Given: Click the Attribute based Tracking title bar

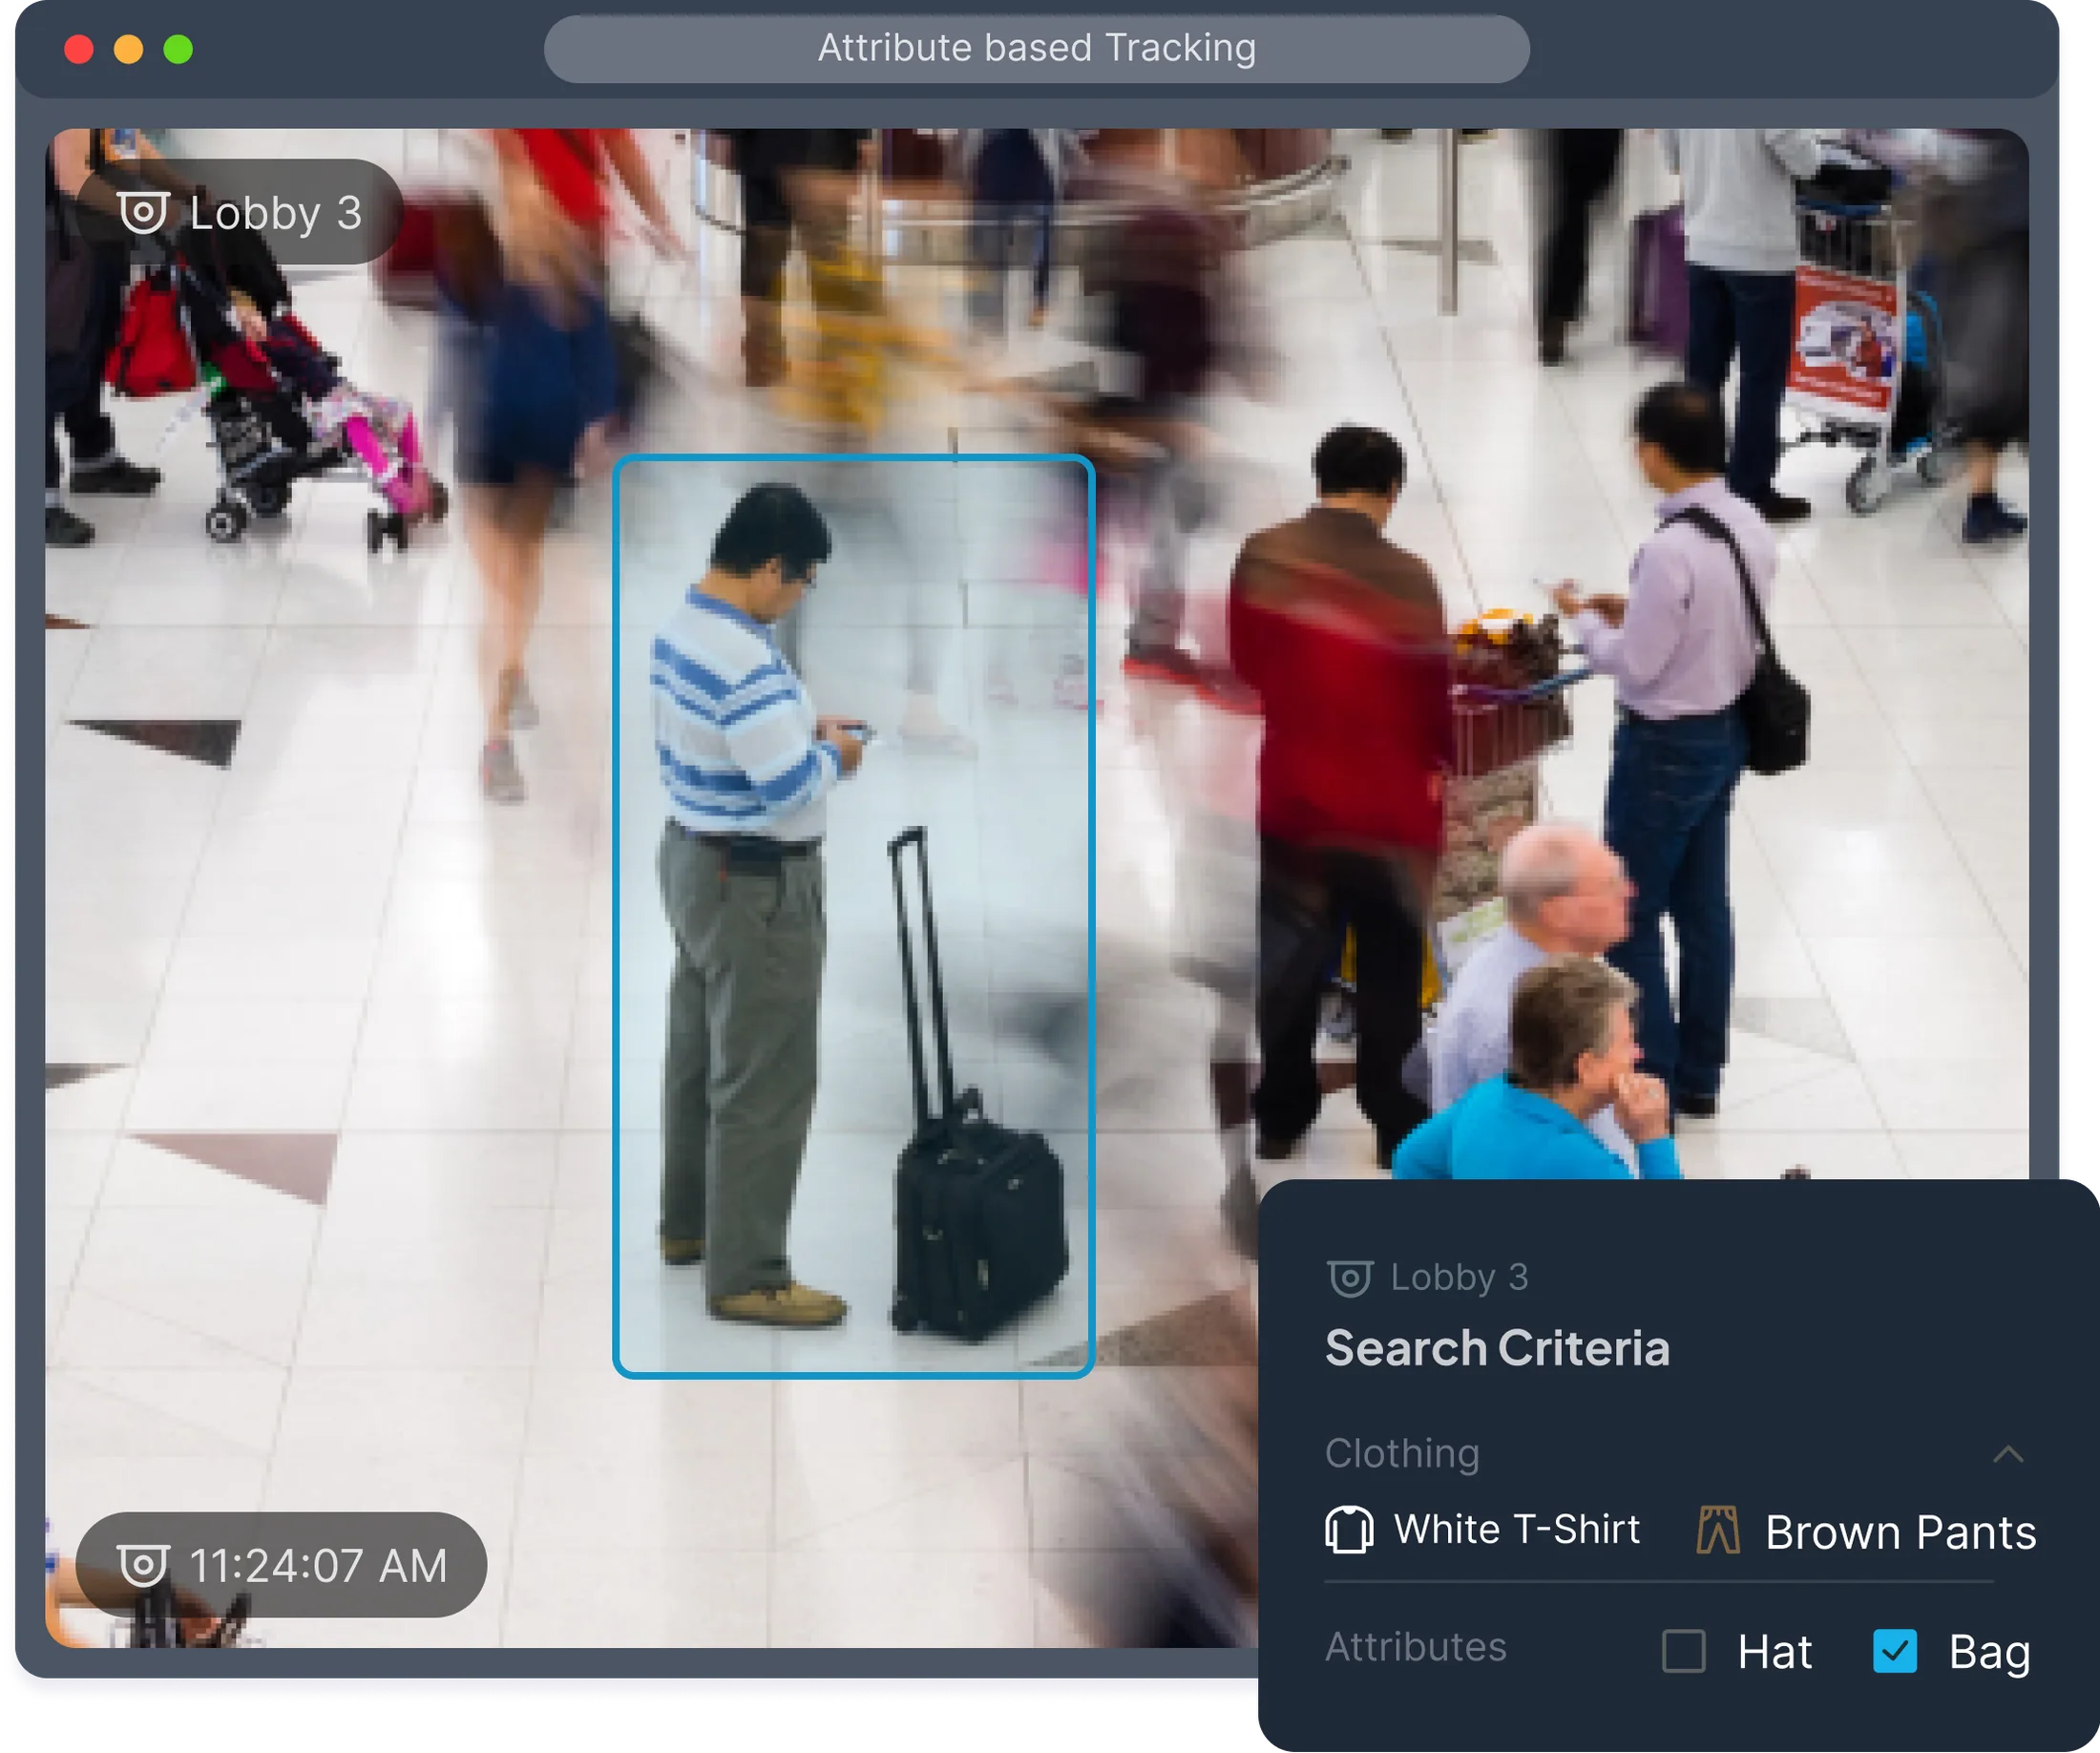Looking at the screenshot, I should click(1036, 48).
